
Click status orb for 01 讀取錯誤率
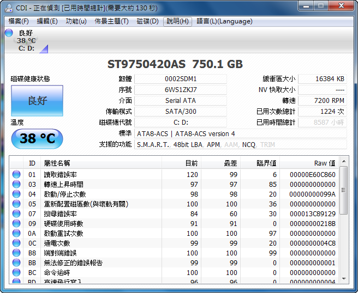pos(16,174)
